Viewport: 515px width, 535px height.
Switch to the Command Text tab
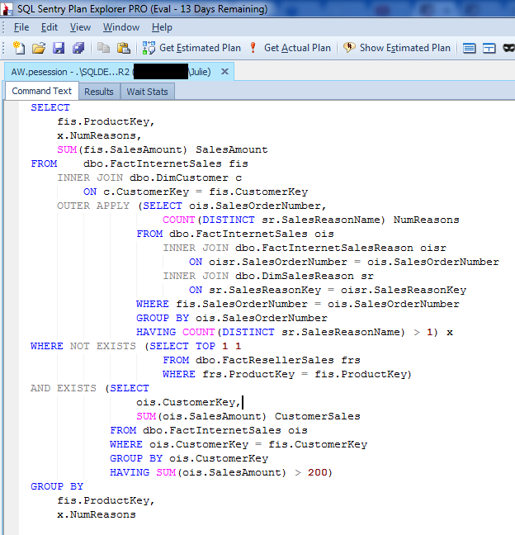[41, 91]
